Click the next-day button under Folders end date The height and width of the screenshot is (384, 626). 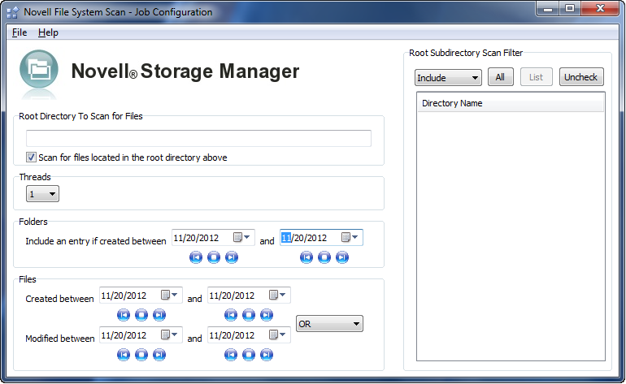(x=342, y=257)
